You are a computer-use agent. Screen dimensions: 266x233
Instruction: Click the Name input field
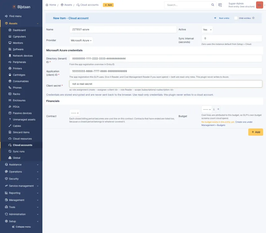(x=123, y=29)
